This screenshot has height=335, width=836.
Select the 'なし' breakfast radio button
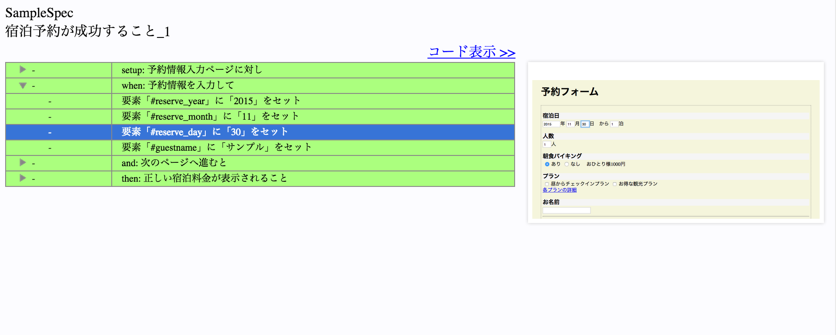coord(566,164)
